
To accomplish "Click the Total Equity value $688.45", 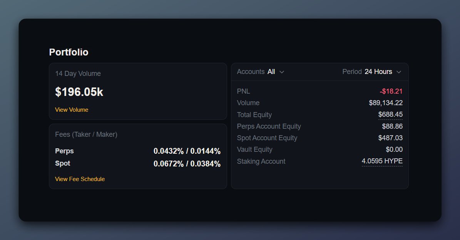I will pos(390,114).
